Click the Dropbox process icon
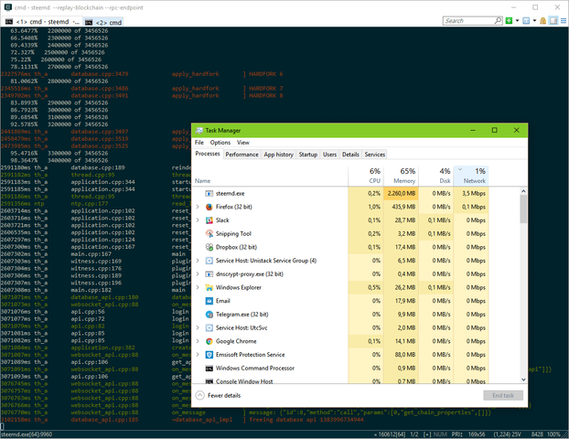 click(x=209, y=247)
